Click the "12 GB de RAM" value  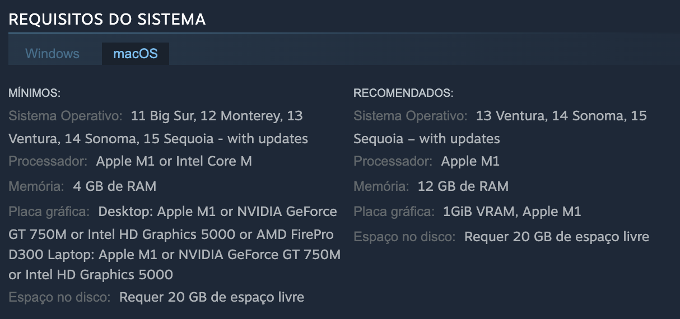(463, 186)
